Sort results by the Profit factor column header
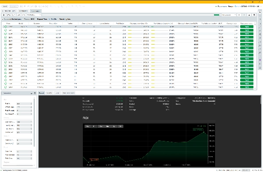The image size is (263, 172). [x=120, y=24]
